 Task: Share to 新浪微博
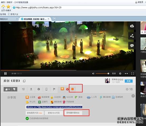pyautogui.click(x=44, y=97)
